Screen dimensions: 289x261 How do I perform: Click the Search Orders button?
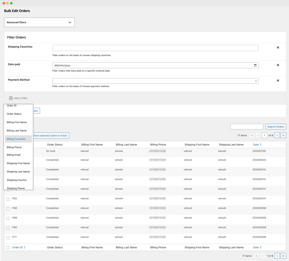click(x=275, y=127)
